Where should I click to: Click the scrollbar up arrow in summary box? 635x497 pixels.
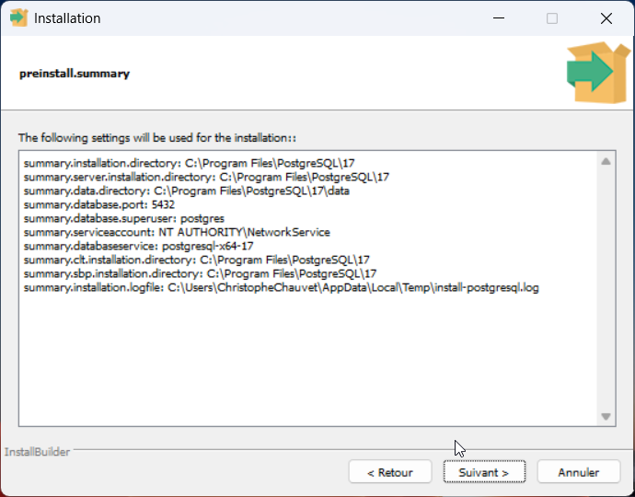point(606,162)
